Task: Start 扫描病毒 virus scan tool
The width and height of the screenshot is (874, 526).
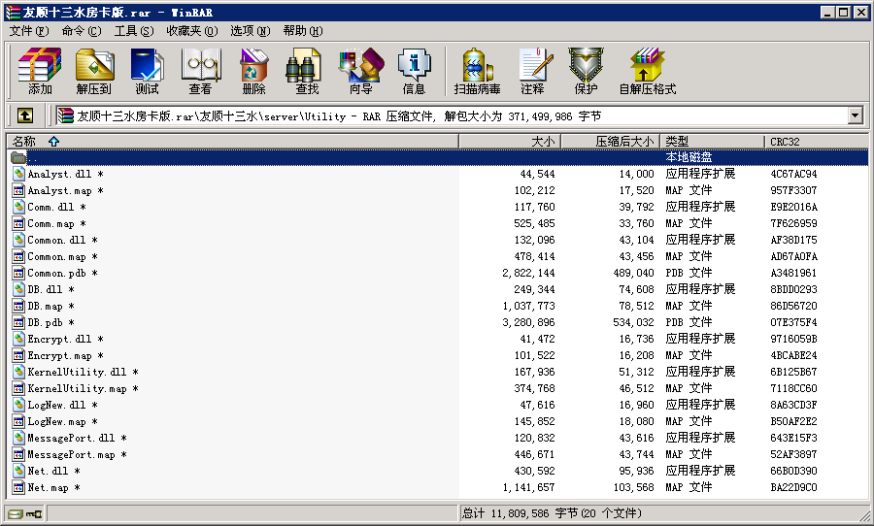Action: click(477, 71)
